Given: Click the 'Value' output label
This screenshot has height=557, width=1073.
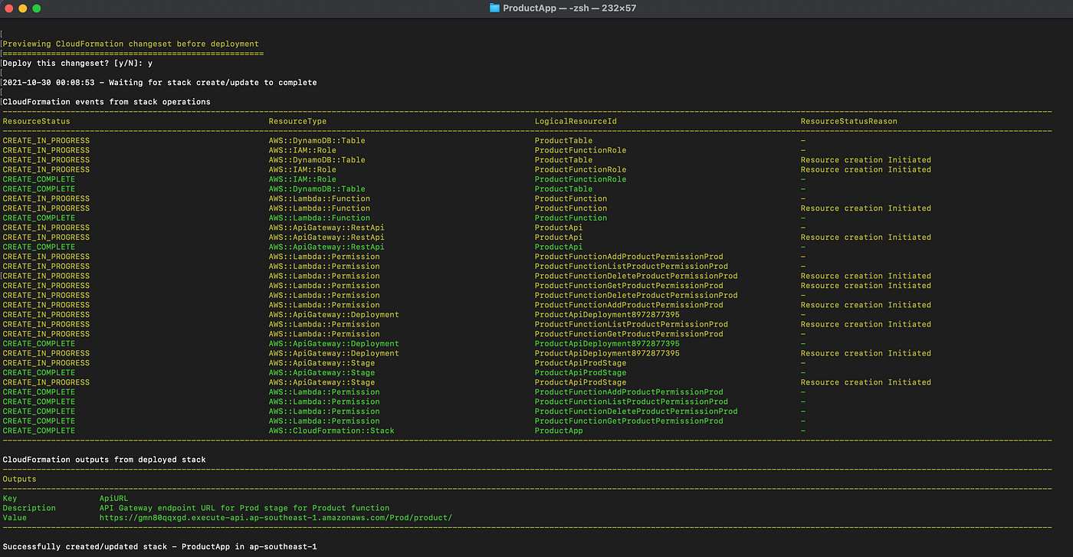Looking at the screenshot, I should (x=15, y=518).
